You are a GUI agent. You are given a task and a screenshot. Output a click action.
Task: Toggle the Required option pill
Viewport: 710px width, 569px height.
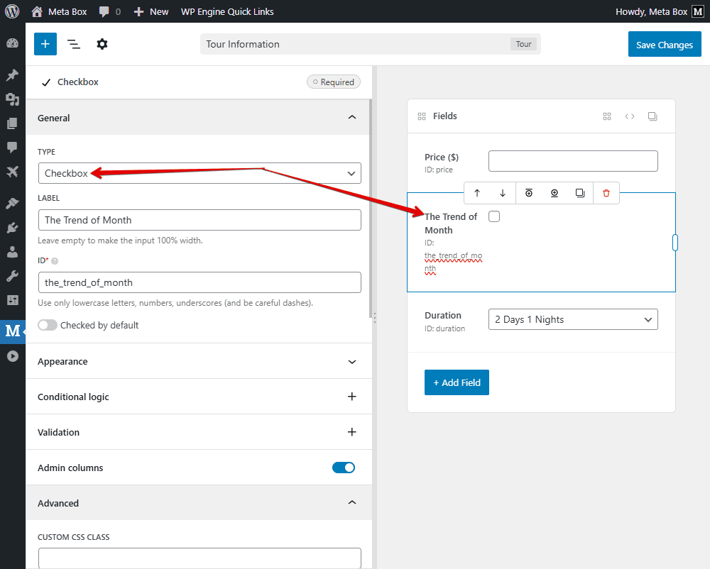point(334,82)
